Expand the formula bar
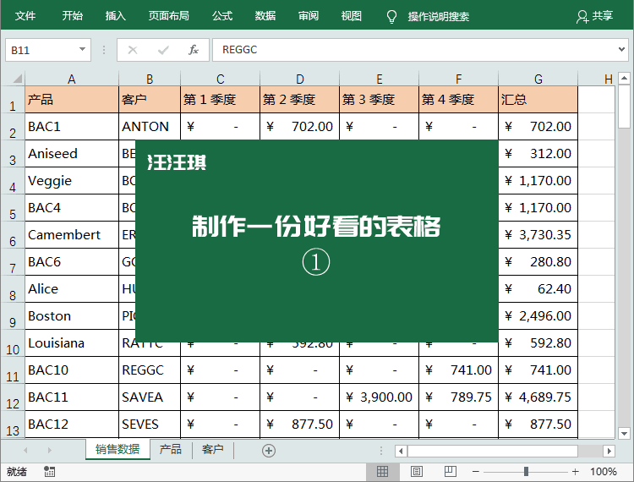634x482 pixels. point(622,50)
